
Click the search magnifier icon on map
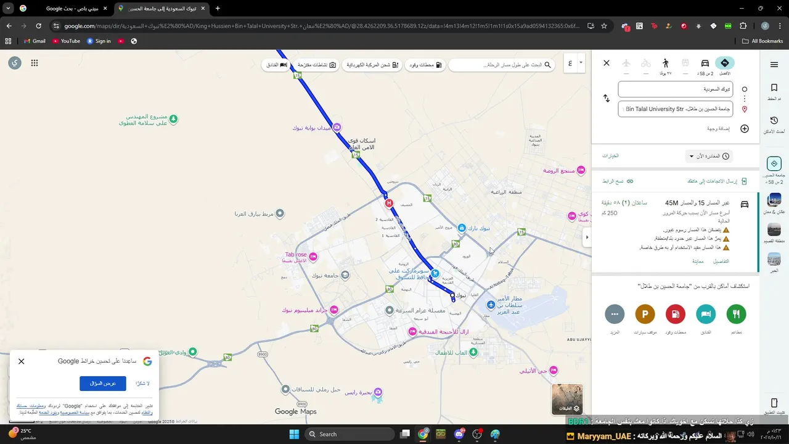pos(549,65)
